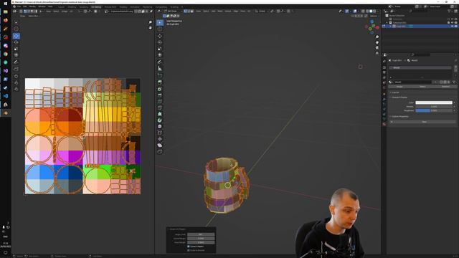The width and height of the screenshot is (459, 258).
Task: Toggle viewport overlays
Action: [355, 11]
